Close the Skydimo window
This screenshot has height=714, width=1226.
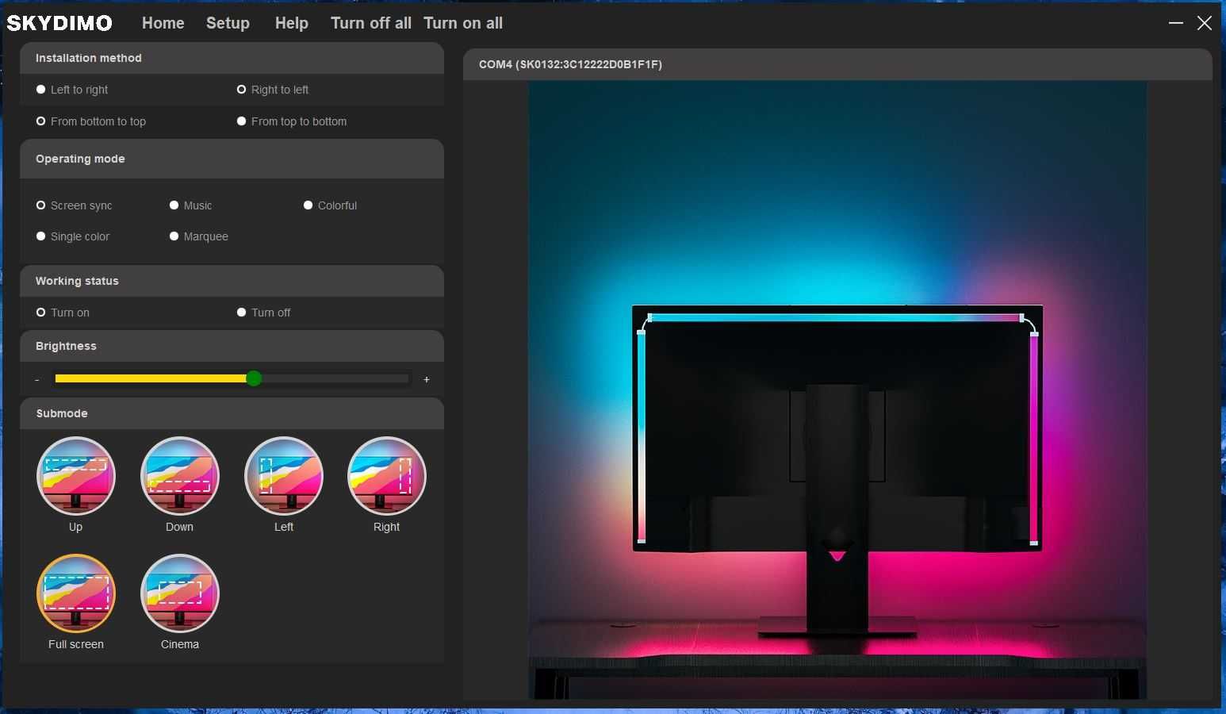click(1205, 23)
